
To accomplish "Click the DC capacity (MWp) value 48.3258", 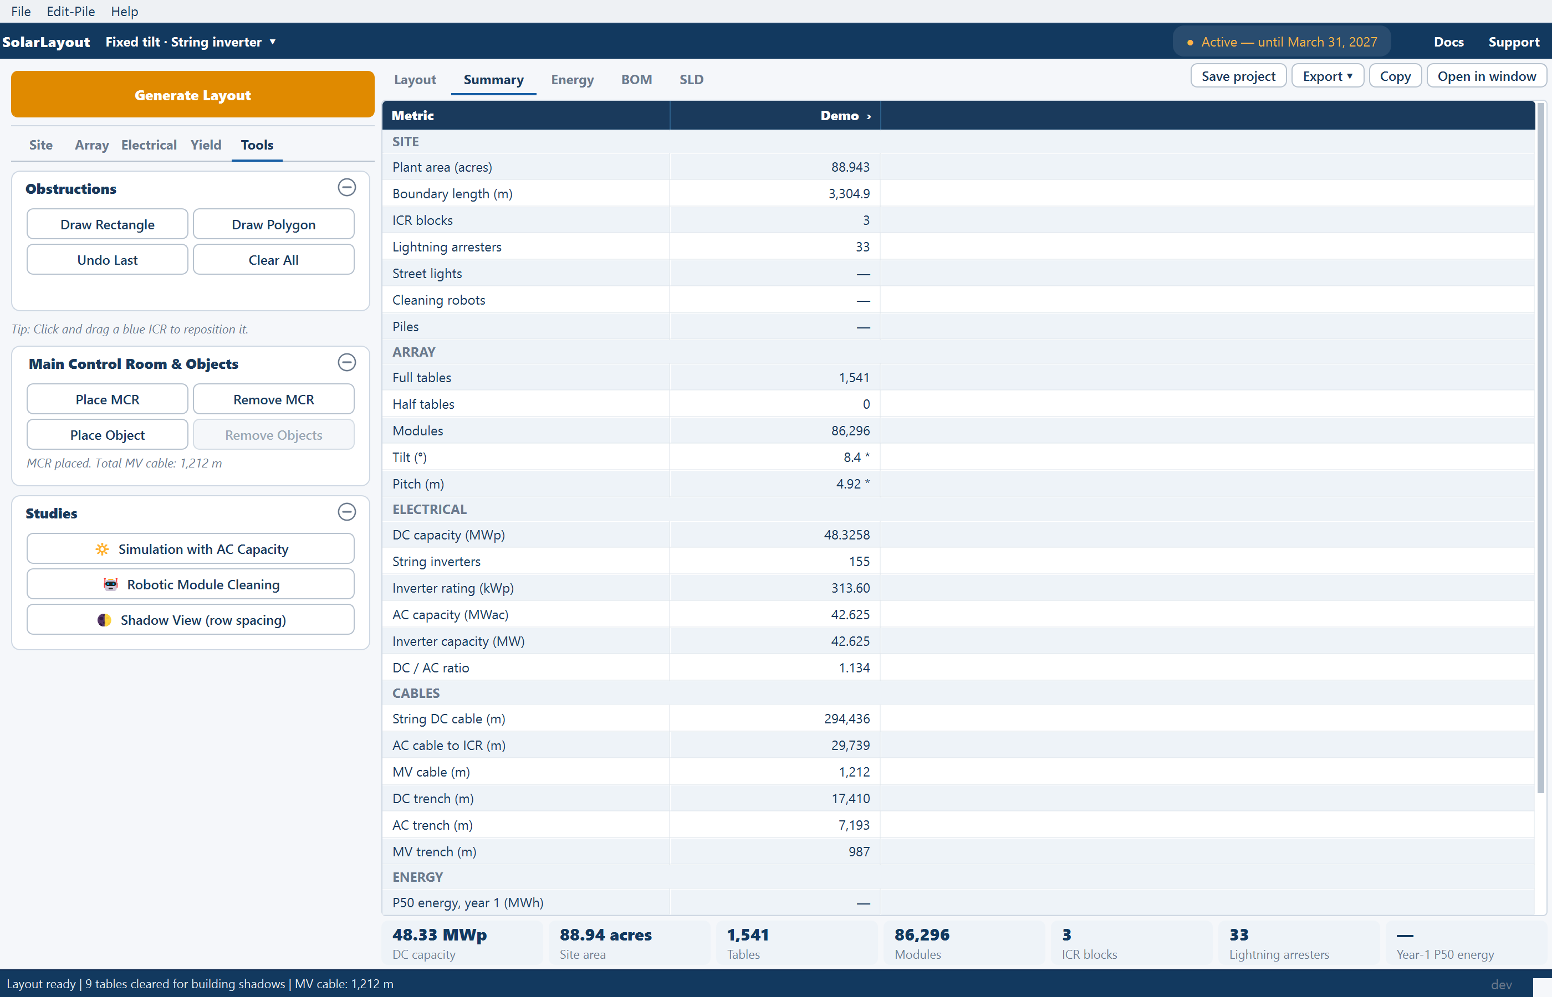I will (x=846, y=535).
